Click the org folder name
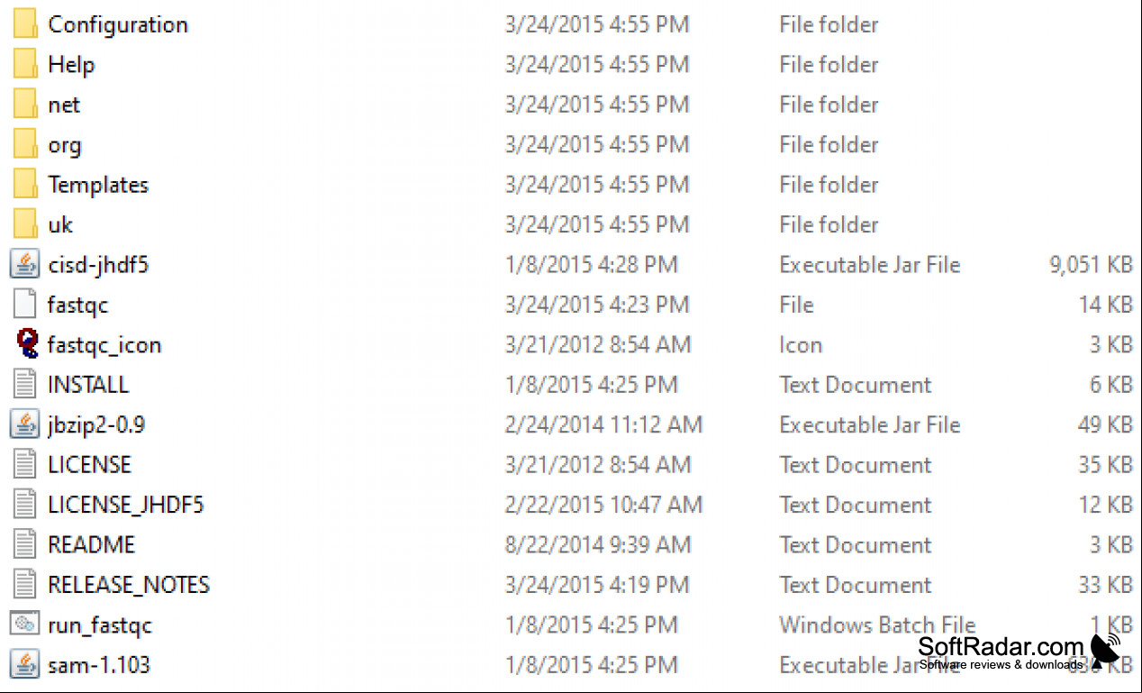Viewport: 1142px width, 693px height. (x=64, y=145)
